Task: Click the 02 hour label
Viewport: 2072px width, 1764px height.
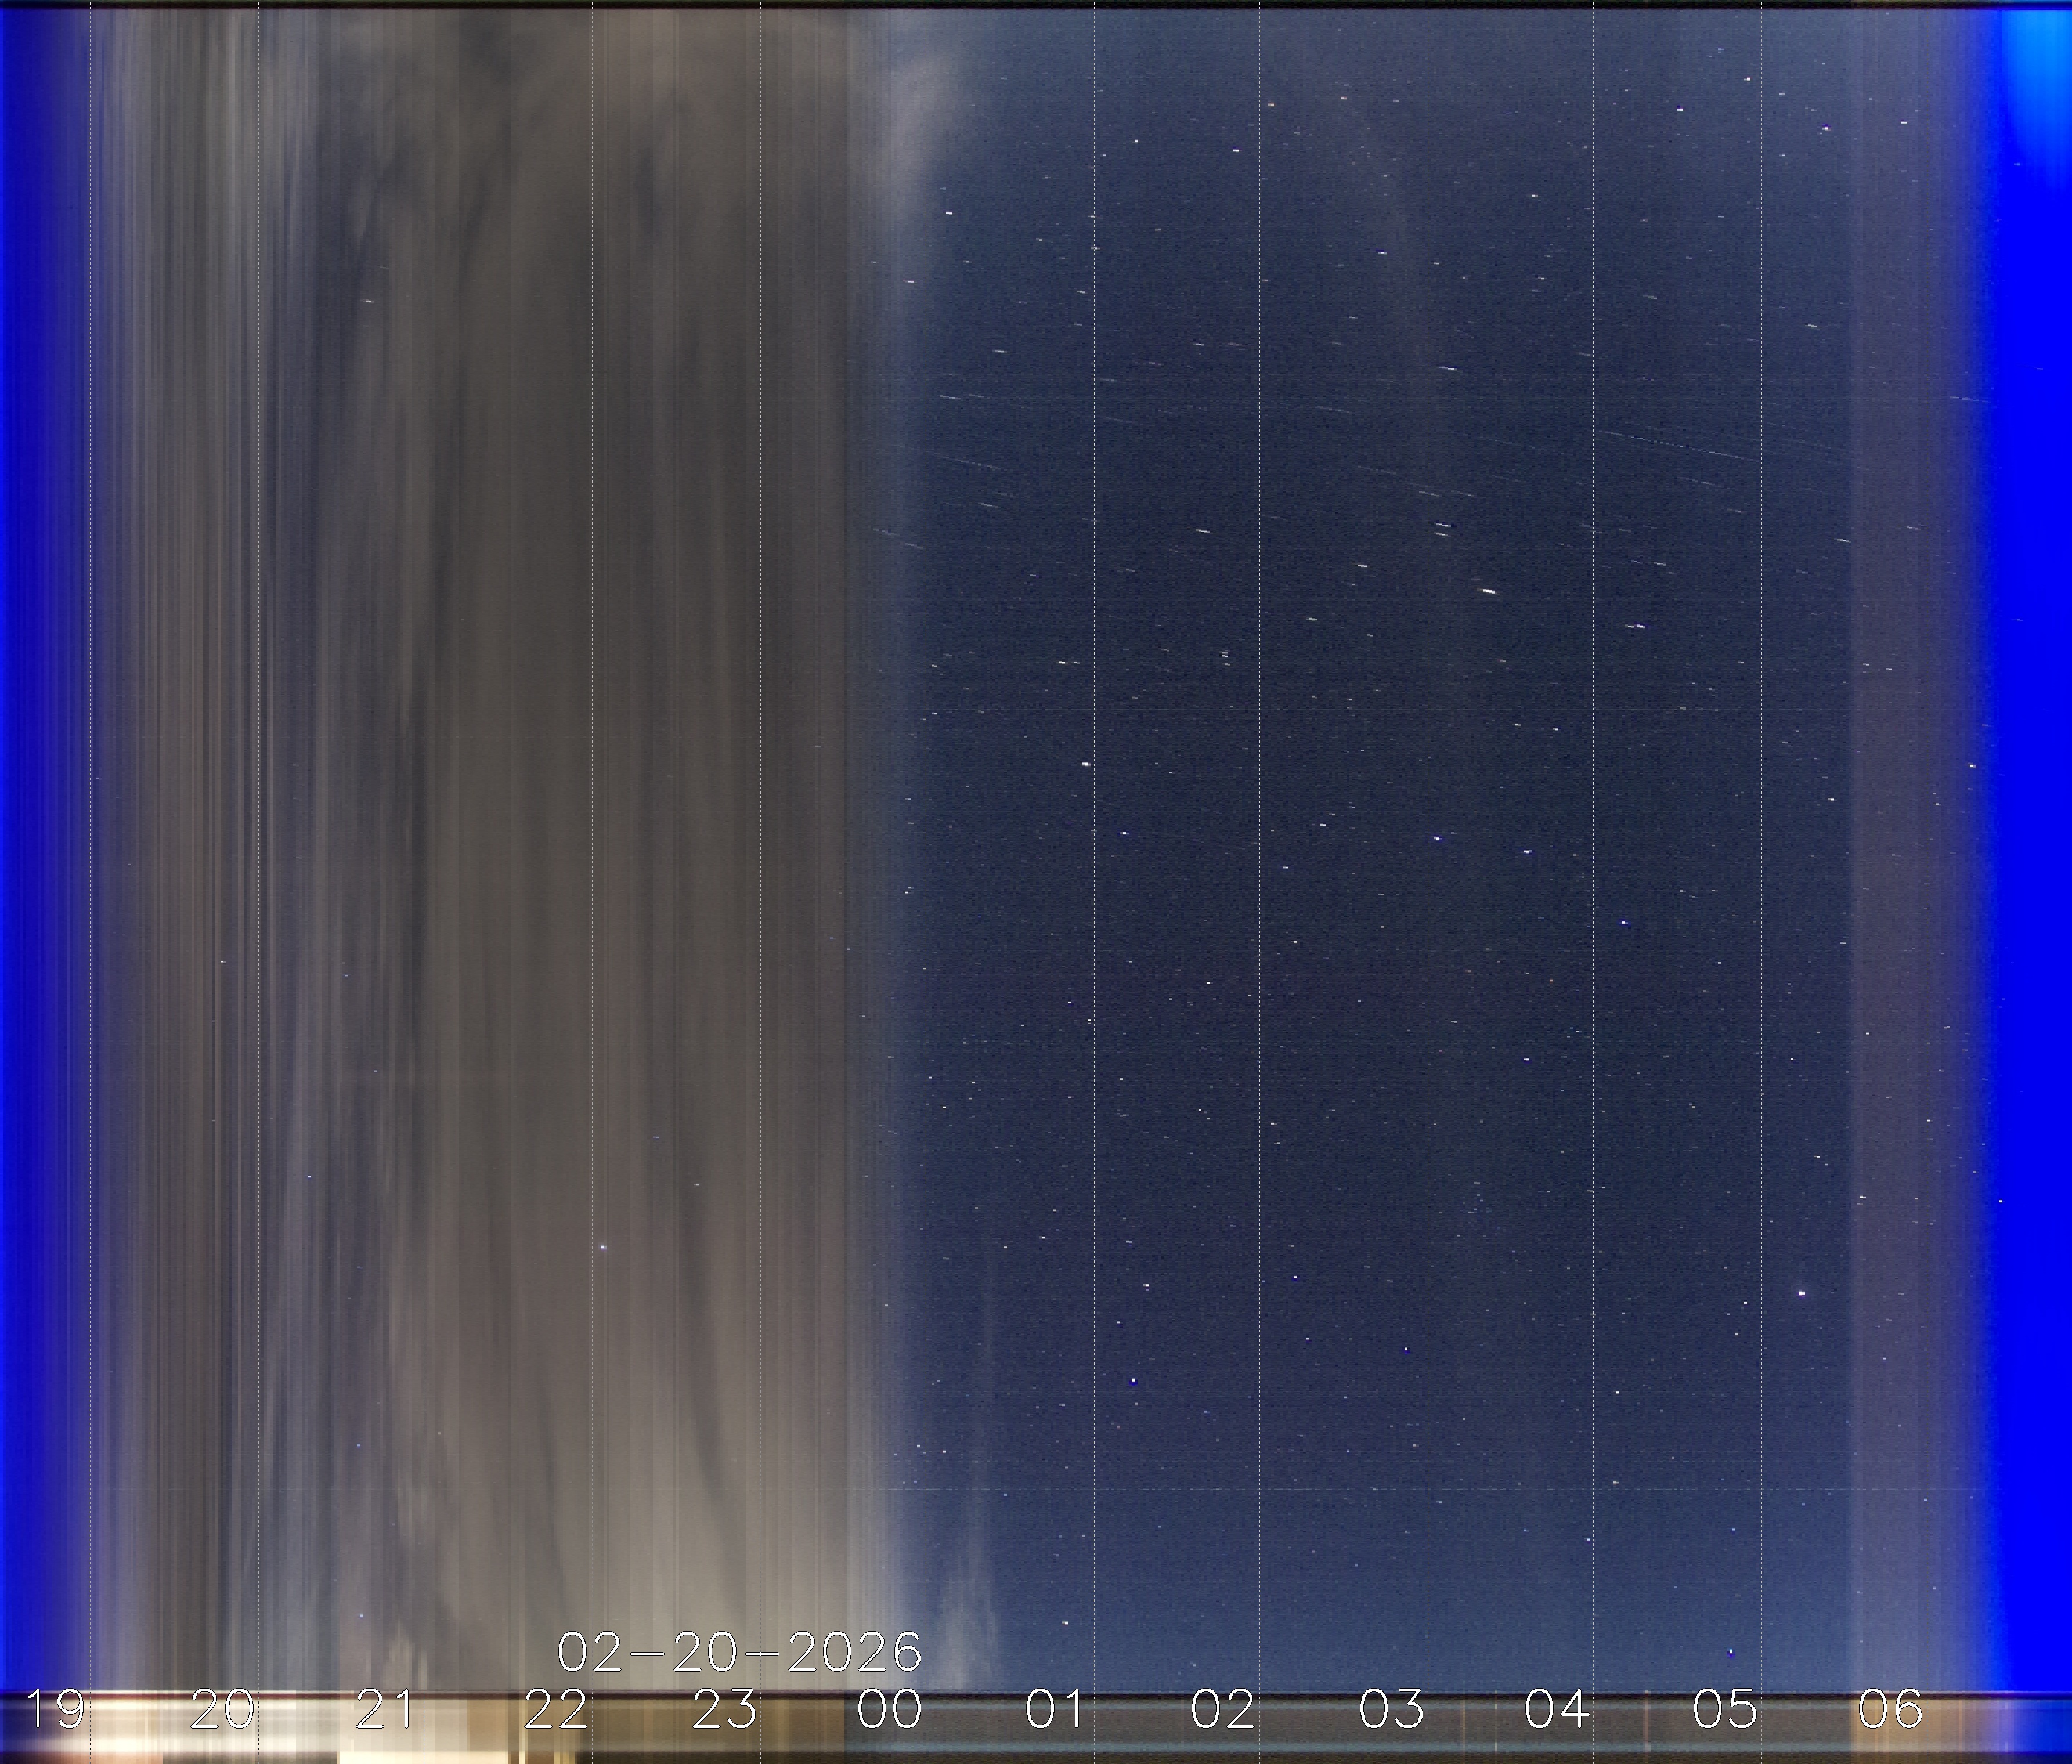Action: coord(1223,1710)
